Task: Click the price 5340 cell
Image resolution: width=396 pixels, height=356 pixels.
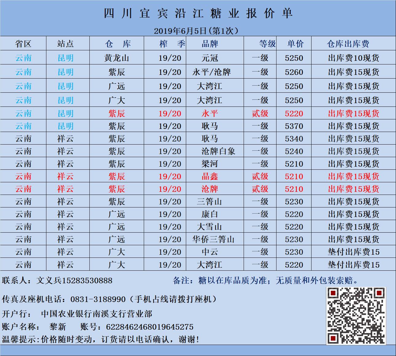Action: point(294,139)
